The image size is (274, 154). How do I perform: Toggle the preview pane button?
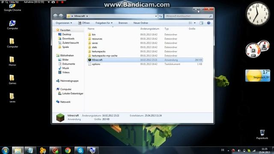[x=202, y=23]
